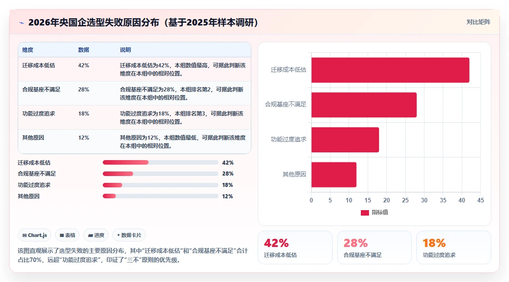
Task: Click the 42% 迁移成本低估 data card
Action: [295, 247]
